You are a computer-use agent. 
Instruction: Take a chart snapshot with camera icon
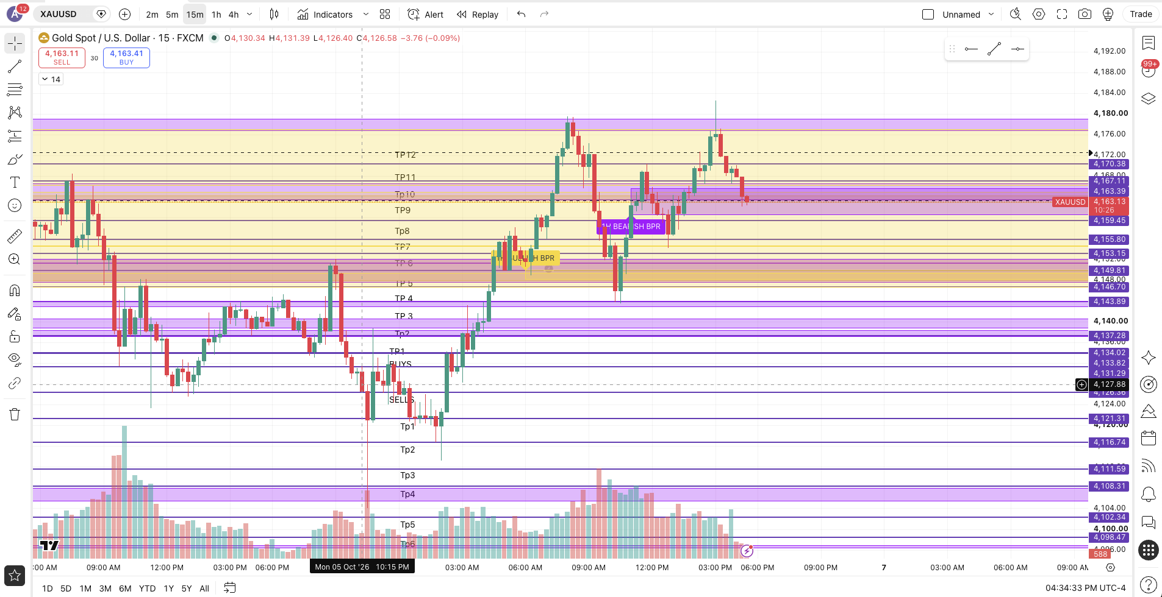pyautogui.click(x=1085, y=14)
